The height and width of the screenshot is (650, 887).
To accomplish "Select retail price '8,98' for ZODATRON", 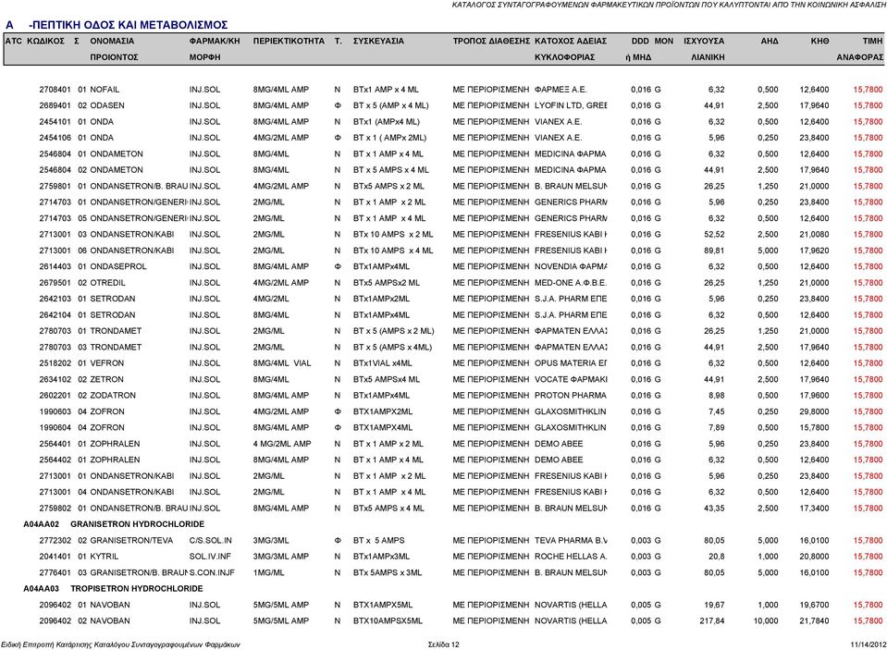I will tap(716, 396).
